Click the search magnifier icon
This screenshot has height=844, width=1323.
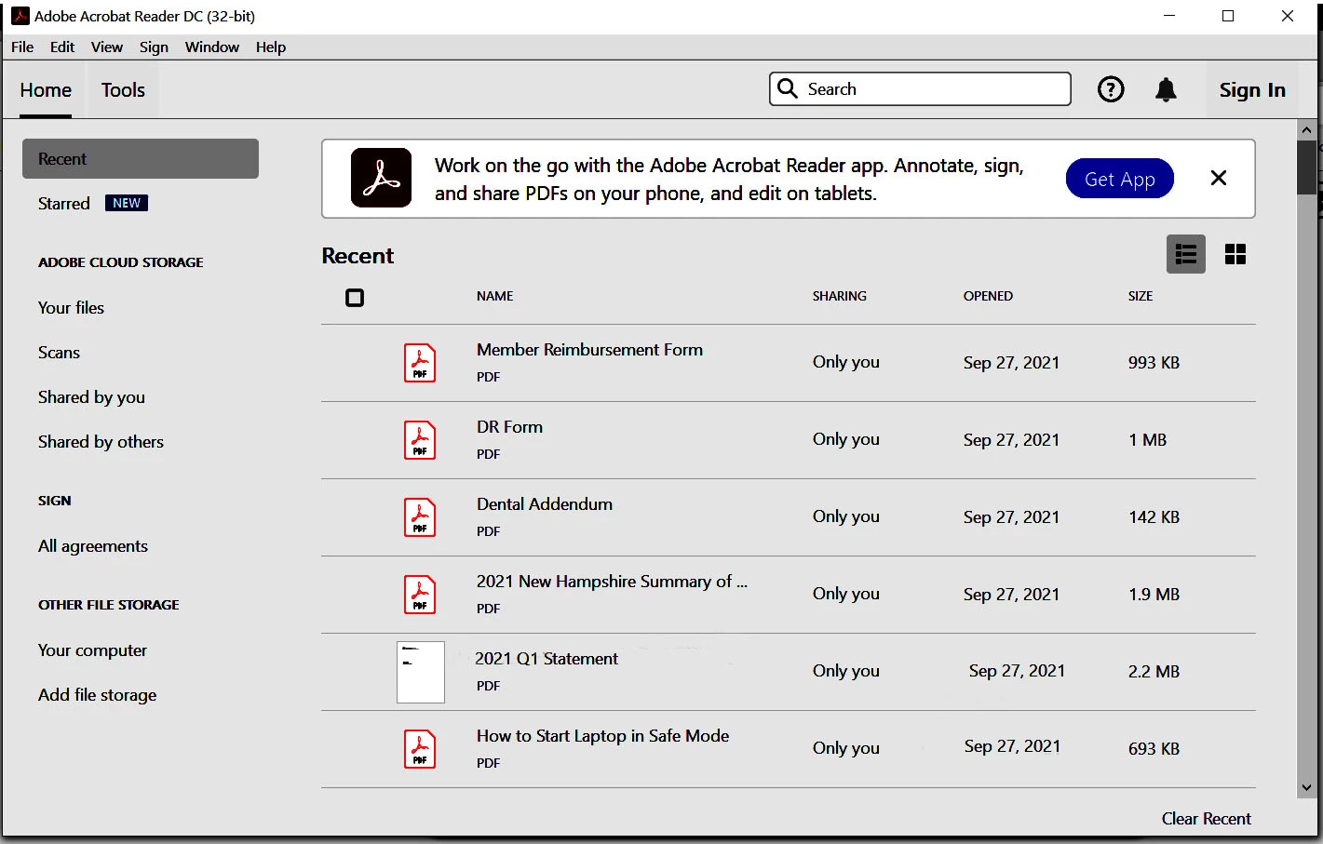point(788,88)
